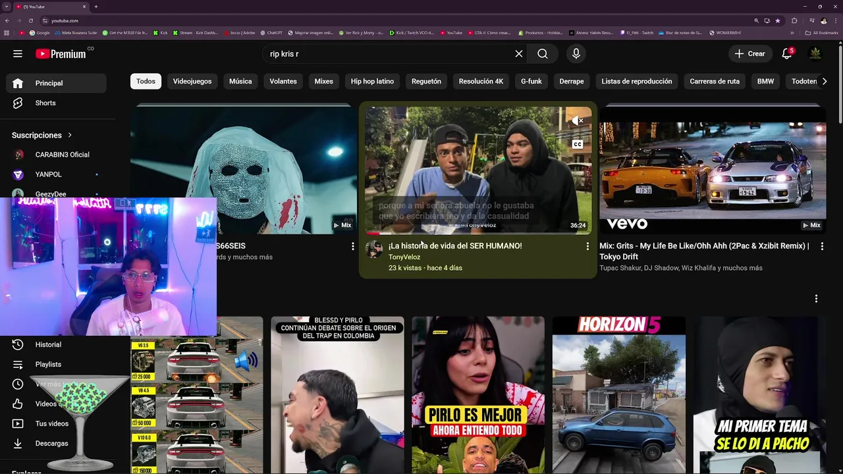
Task: Open Descargas in the sidebar
Action: (x=56, y=444)
